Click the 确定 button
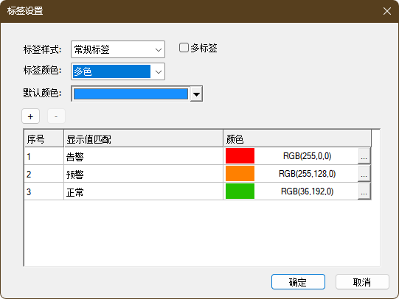399x299 pixels. coord(298,282)
